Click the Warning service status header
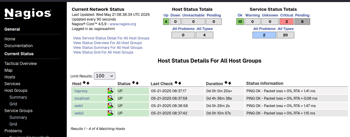 point(252,15)
